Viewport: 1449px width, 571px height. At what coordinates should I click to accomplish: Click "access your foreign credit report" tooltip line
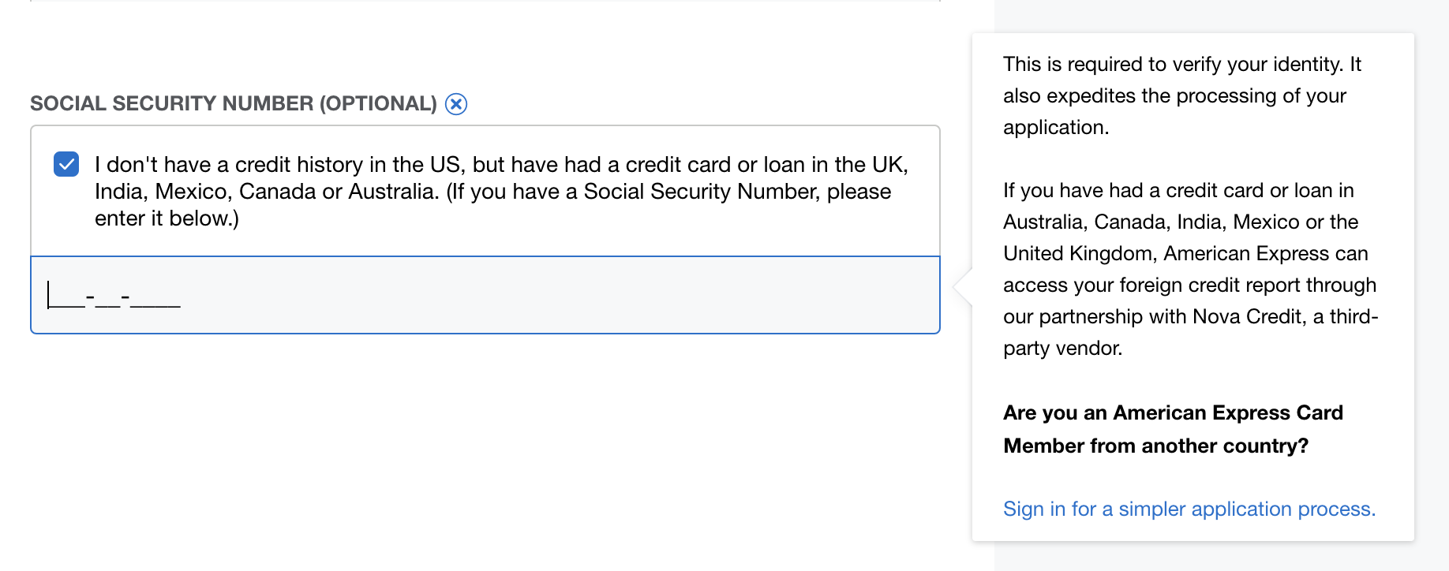1189,285
